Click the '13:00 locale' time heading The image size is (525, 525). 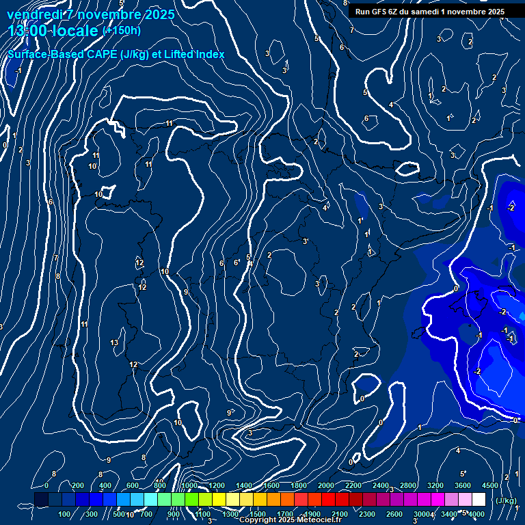point(53,31)
